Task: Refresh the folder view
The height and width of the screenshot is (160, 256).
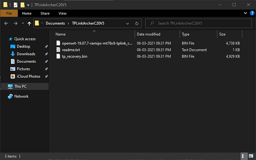Action: pyautogui.click(x=137, y=23)
